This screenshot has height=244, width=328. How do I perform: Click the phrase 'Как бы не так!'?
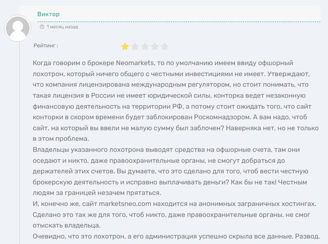point(254,182)
